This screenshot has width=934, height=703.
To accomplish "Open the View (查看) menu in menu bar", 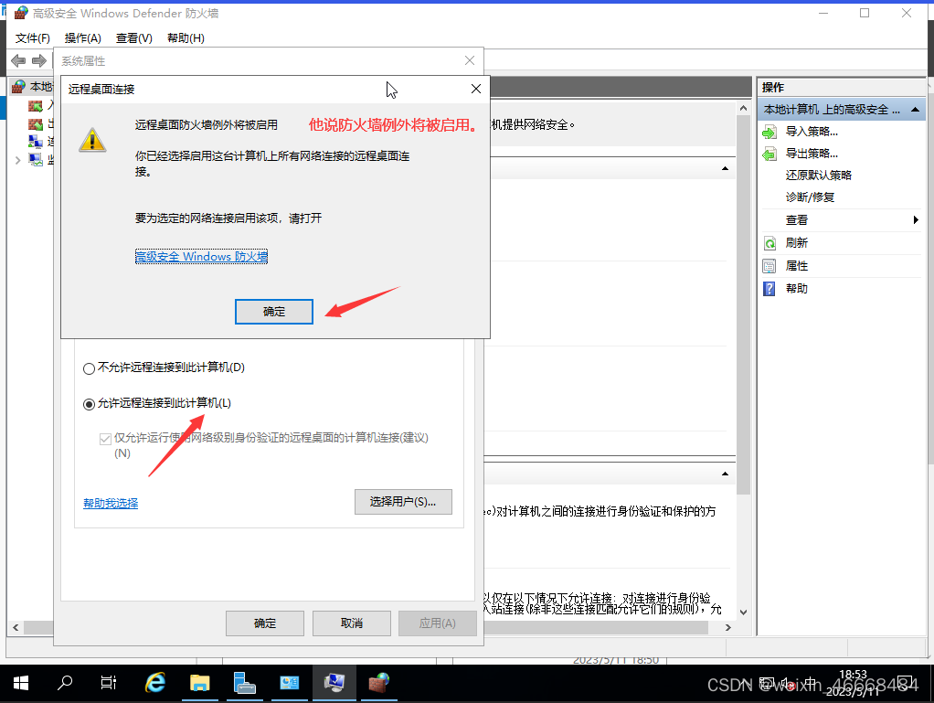I will (134, 38).
